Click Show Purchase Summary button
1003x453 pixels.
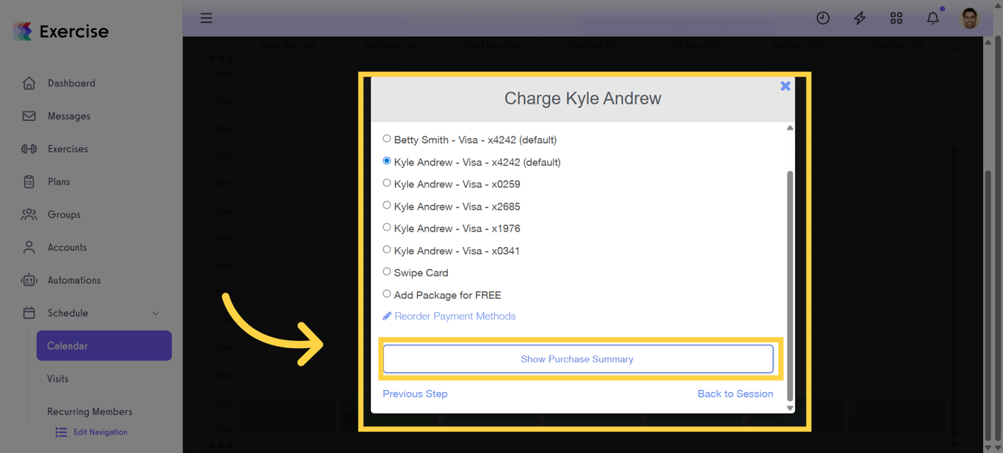point(578,359)
